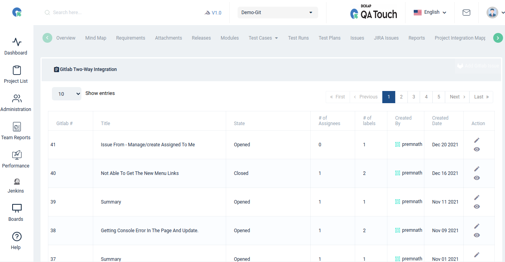Open the JIRA Issues tab

pos(386,38)
